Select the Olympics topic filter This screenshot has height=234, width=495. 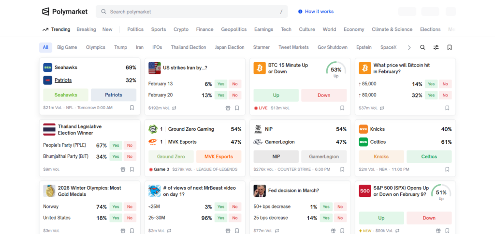pyautogui.click(x=95, y=47)
